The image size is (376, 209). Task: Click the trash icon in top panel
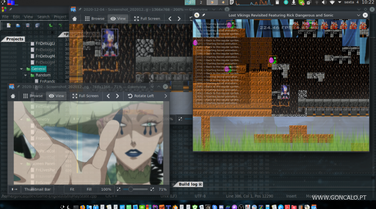click(x=277, y=2)
